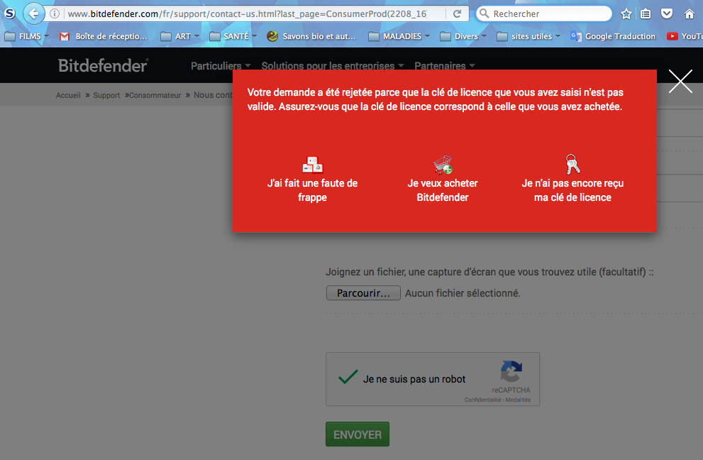Open Gmail Boîte de réception bookmark

(x=104, y=36)
